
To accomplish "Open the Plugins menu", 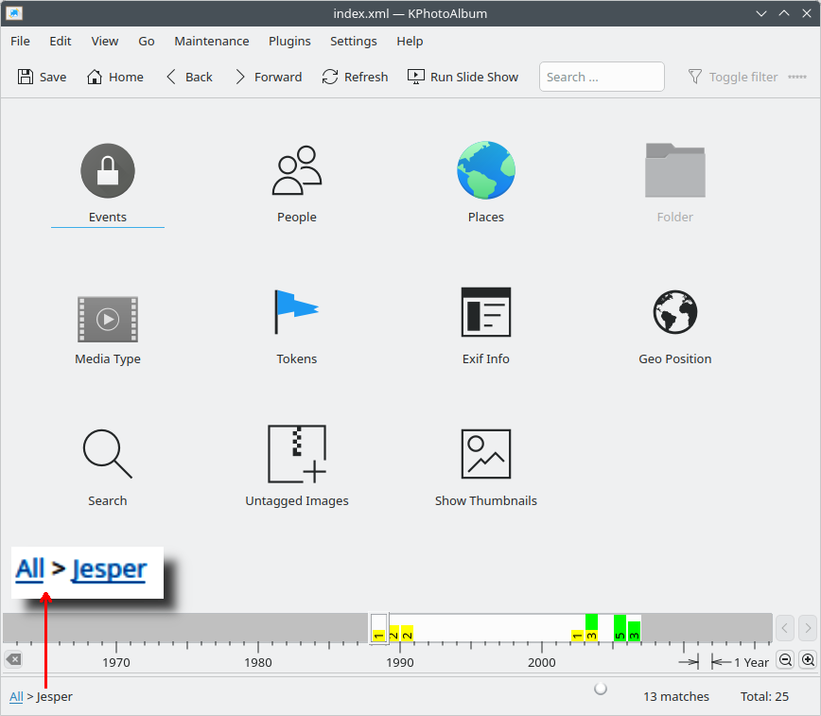I will click(x=289, y=42).
